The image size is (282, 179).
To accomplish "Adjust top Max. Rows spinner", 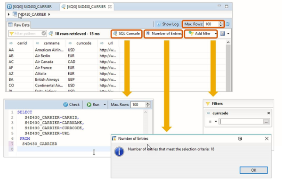I will click(221, 24).
